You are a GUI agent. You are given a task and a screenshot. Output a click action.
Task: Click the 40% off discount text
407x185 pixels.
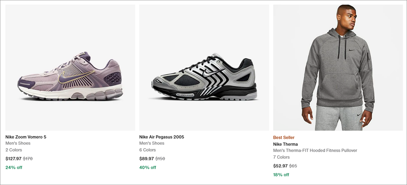pos(147,167)
